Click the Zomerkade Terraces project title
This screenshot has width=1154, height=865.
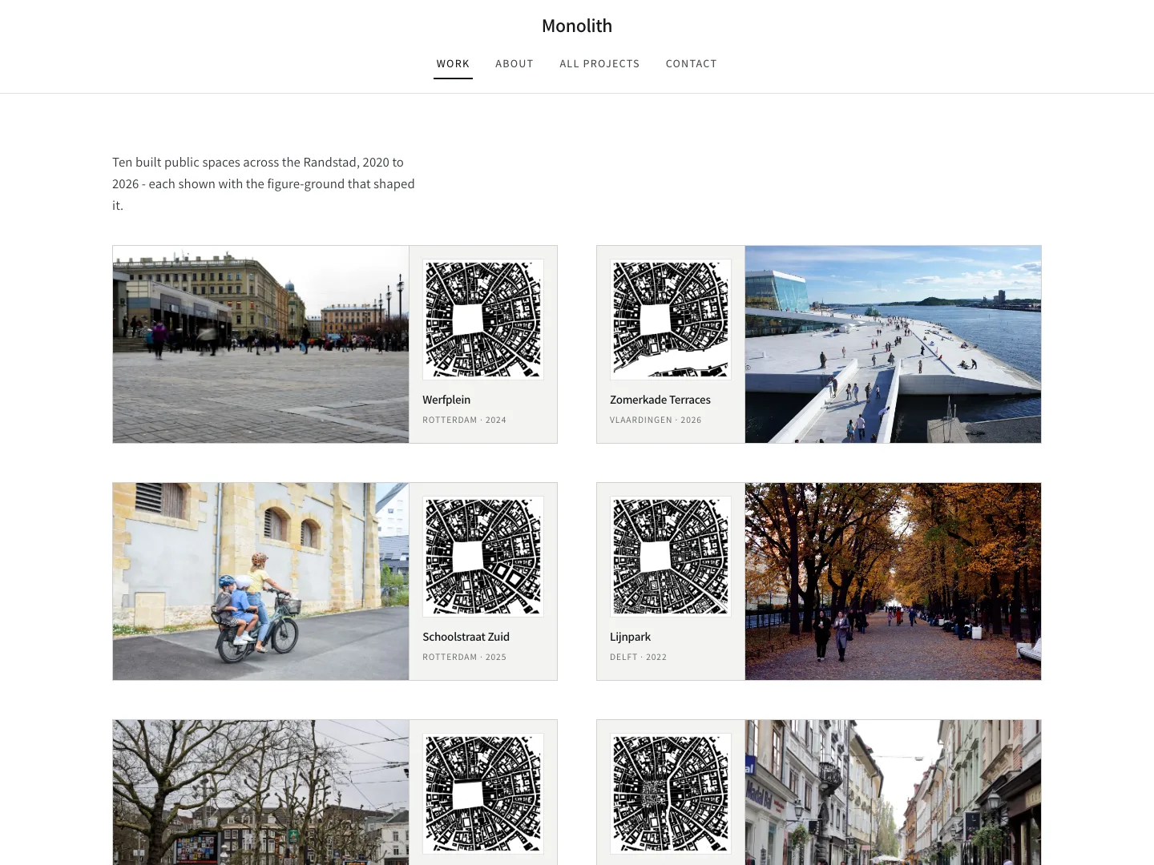tap(660, 400)
